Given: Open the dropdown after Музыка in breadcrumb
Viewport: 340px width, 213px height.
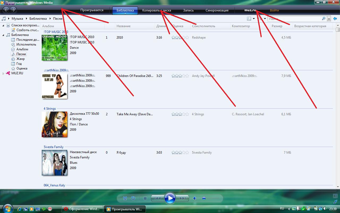Looking at the screenshot, I should point(27,19).
